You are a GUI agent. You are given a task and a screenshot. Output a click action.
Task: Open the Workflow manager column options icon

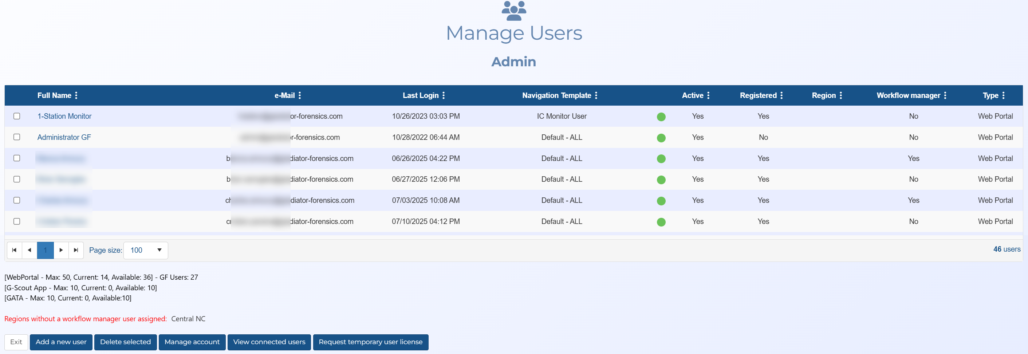(x=945, y=95)
